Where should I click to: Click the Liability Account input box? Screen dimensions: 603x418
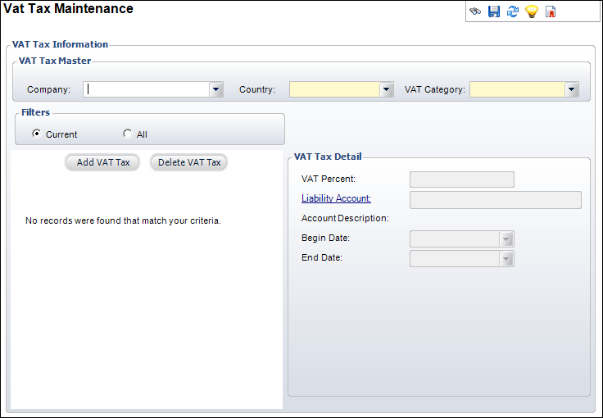tap(496, 200)
